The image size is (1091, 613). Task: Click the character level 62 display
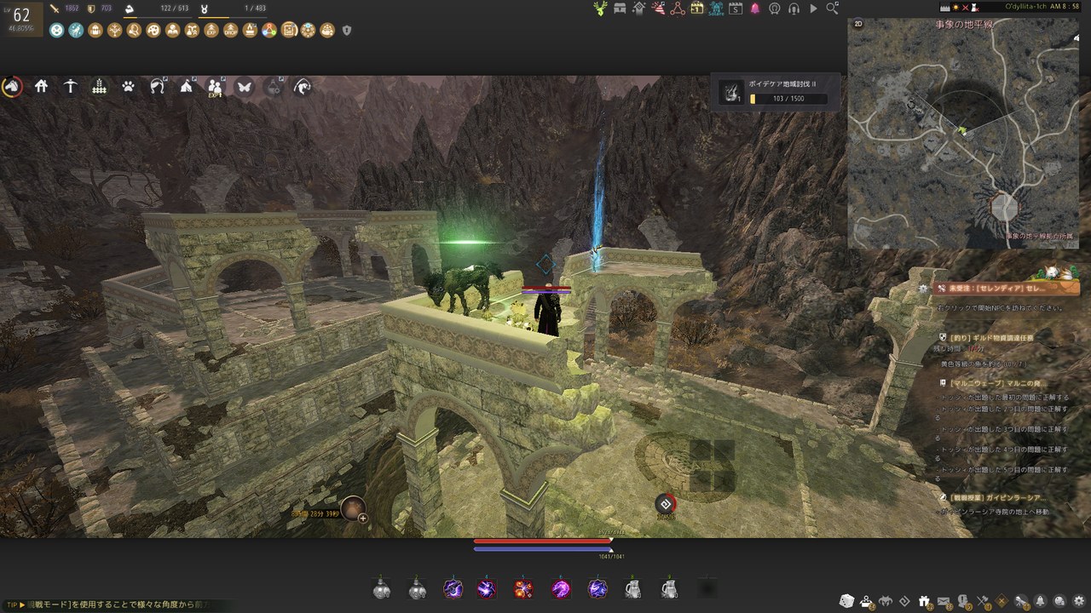(21, 15)
